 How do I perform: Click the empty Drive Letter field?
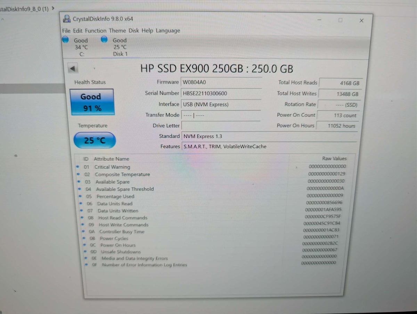(221, 126)
